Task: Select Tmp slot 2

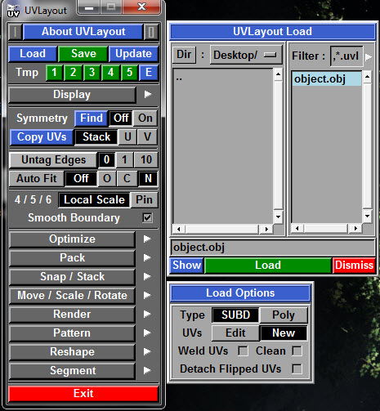Action: (73, 73)
